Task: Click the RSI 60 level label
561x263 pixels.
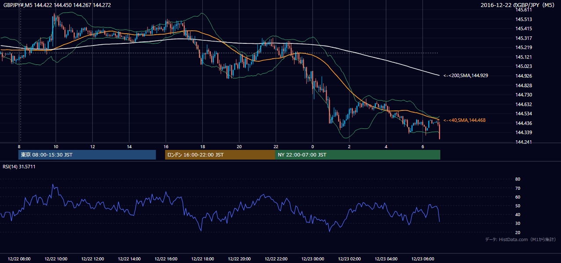Action: [x=518, y=197]
